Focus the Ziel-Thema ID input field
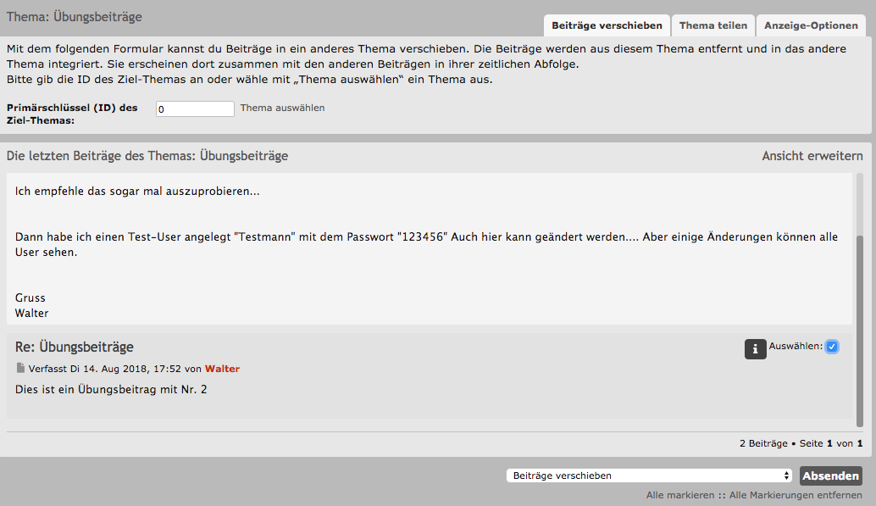 point(195,108)
